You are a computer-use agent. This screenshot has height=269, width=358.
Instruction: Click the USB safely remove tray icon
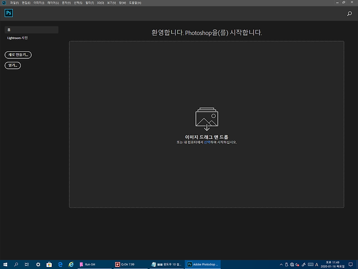point(286,265)
